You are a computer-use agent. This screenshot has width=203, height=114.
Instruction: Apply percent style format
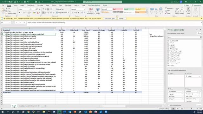(x=76, y=13)
